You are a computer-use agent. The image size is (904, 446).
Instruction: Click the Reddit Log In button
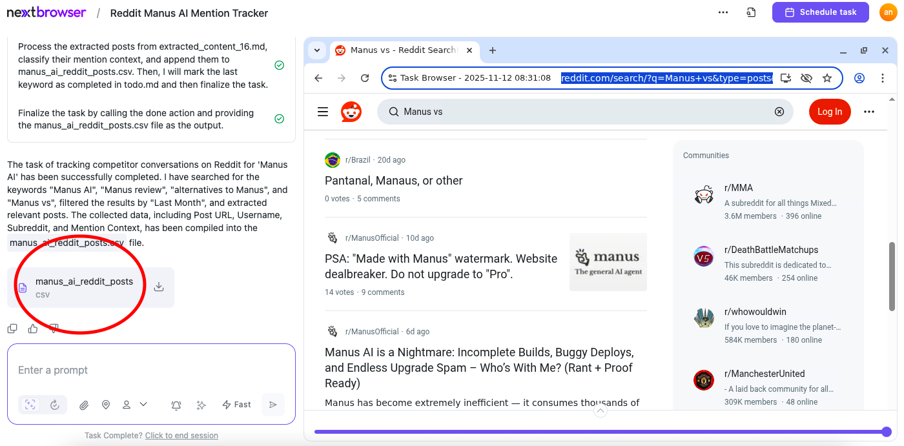(830, 112)
